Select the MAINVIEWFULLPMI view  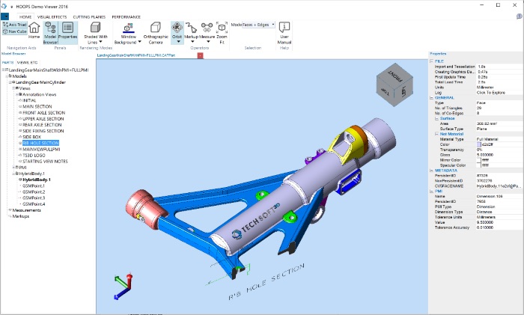pos(41,149)
